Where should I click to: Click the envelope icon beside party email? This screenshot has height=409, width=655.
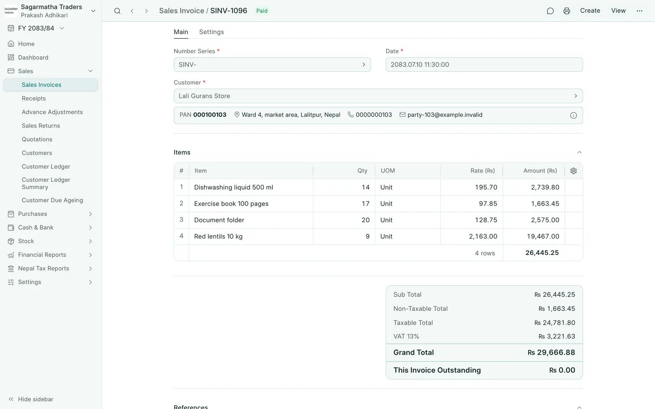[403, 115]
